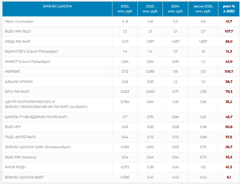Select the ИГСУ РАНХиГС row name
Screen dimensions: 240x184
[x=17, y=92]
